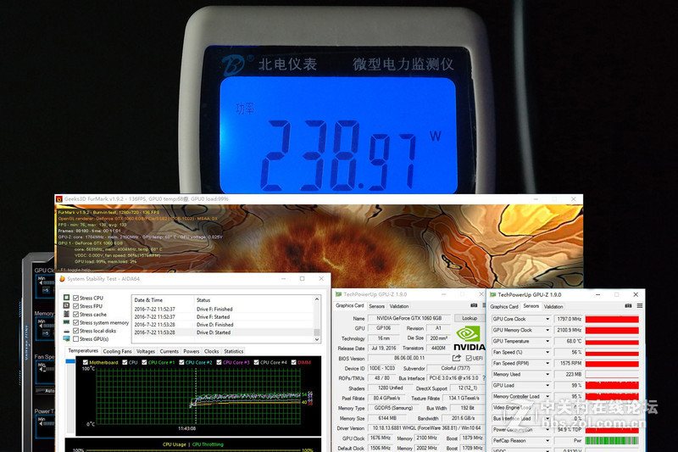
Task: Uncheck the Stress cache checkbox
Action: (76, 315)
